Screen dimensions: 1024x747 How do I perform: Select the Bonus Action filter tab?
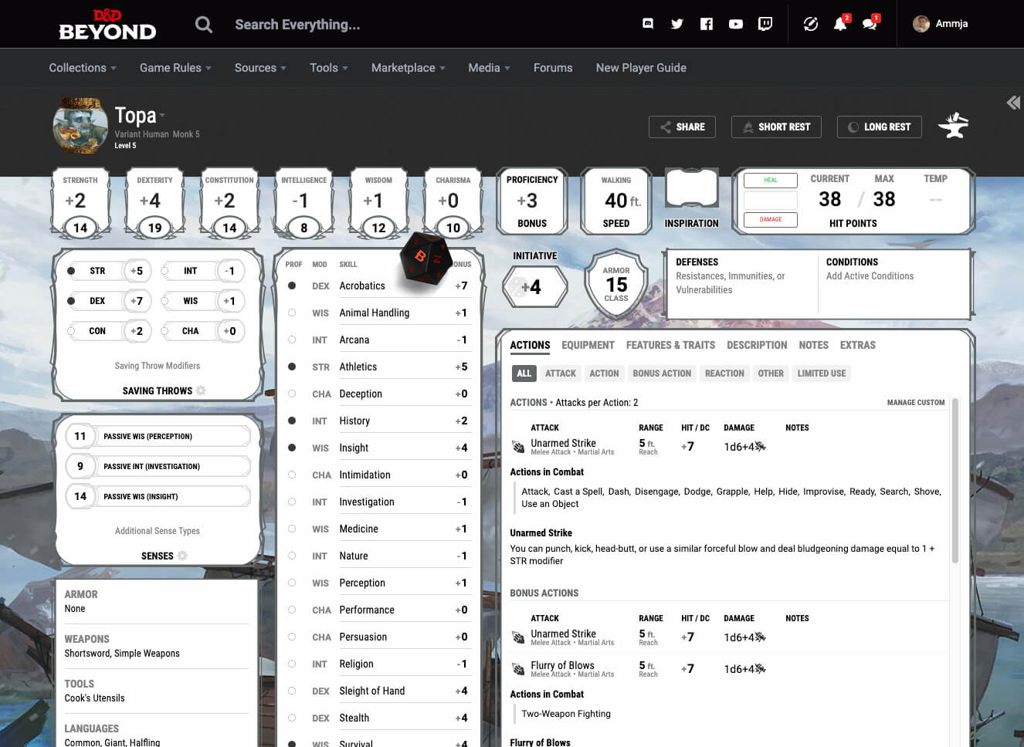(x=661, y=373)
